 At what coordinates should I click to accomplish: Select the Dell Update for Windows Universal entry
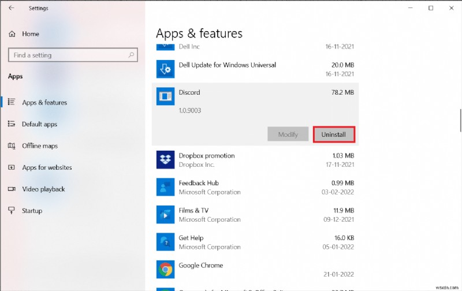click(227, 65)
